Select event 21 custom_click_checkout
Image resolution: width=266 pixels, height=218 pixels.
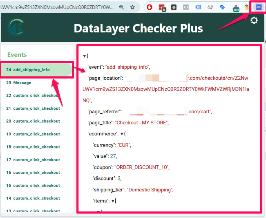(x=33, y=108)
